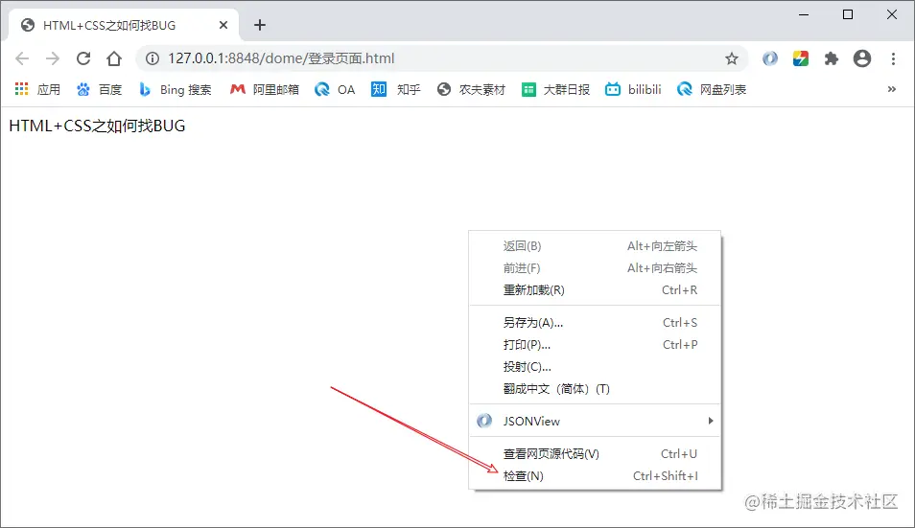Choose 投射(C)... in the context menu
915x528 pixels.
pos(596,367)
